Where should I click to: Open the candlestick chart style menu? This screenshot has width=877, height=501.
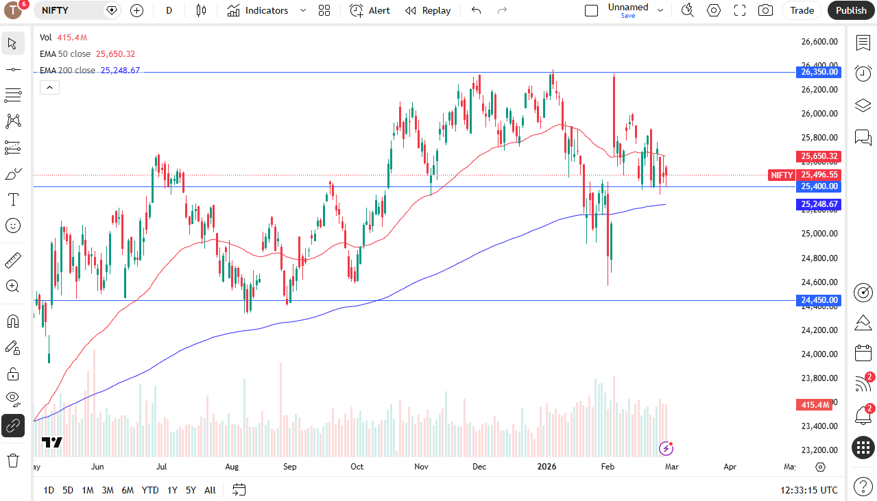pos(200,10)
